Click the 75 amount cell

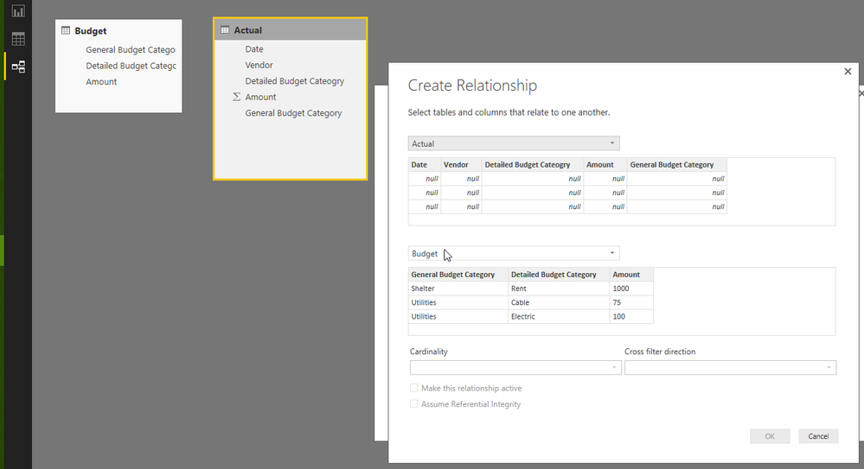(x=632, y=302)
